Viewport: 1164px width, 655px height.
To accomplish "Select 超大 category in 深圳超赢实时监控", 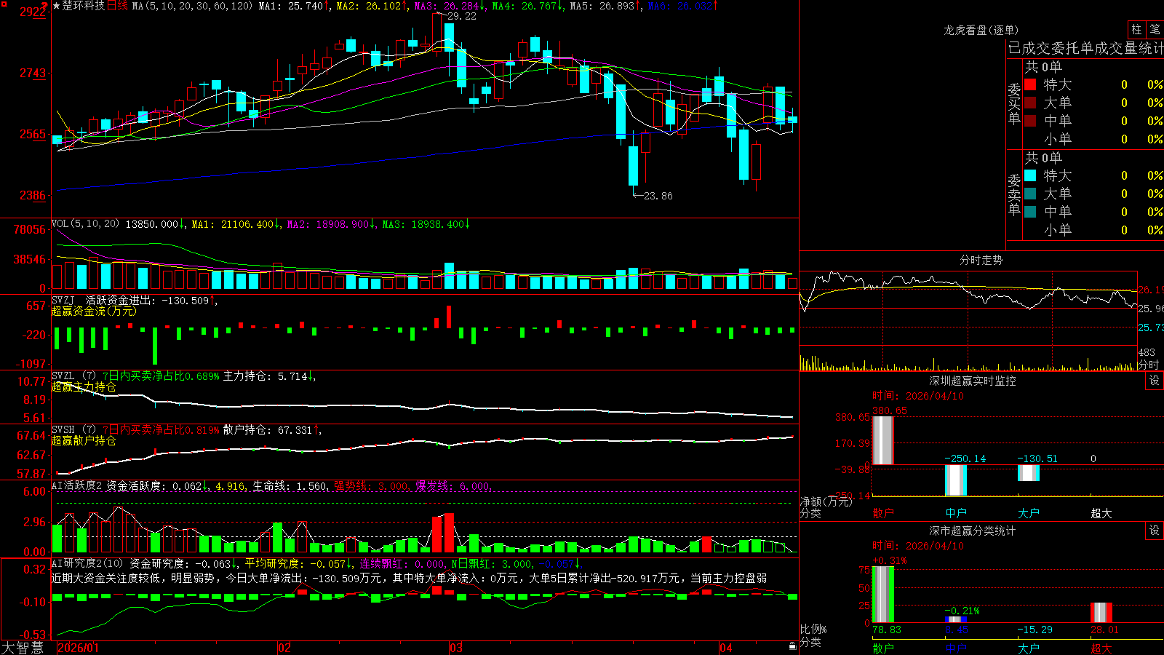I will tap(1101, 513).
